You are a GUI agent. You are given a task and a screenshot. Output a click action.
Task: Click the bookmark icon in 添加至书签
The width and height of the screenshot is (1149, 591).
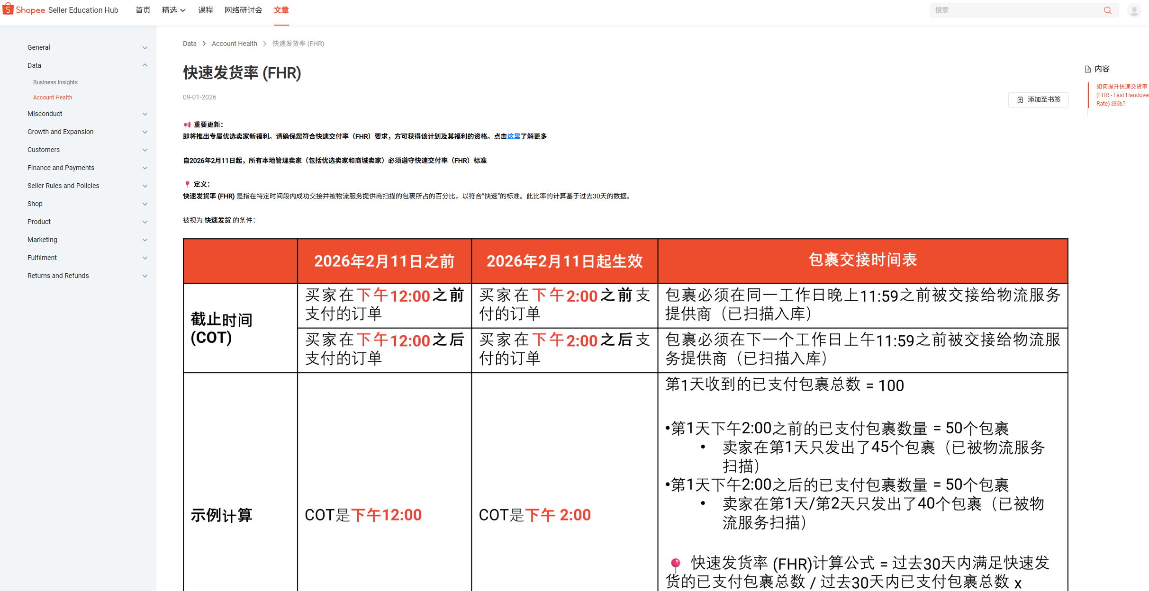pyautogui.click(x=1020, y=100)
